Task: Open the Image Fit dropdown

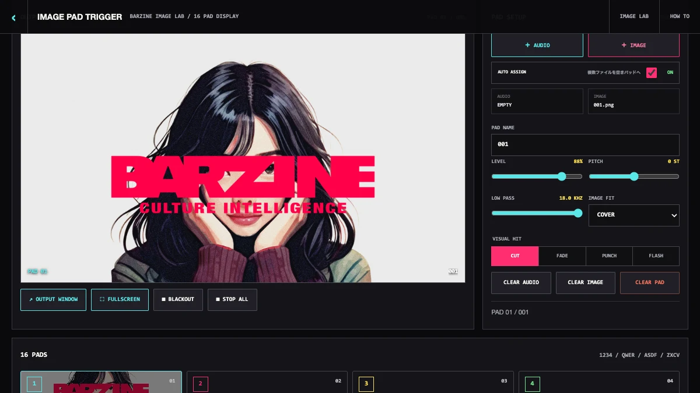Action: pyautogui.click(x=634, y=215)
